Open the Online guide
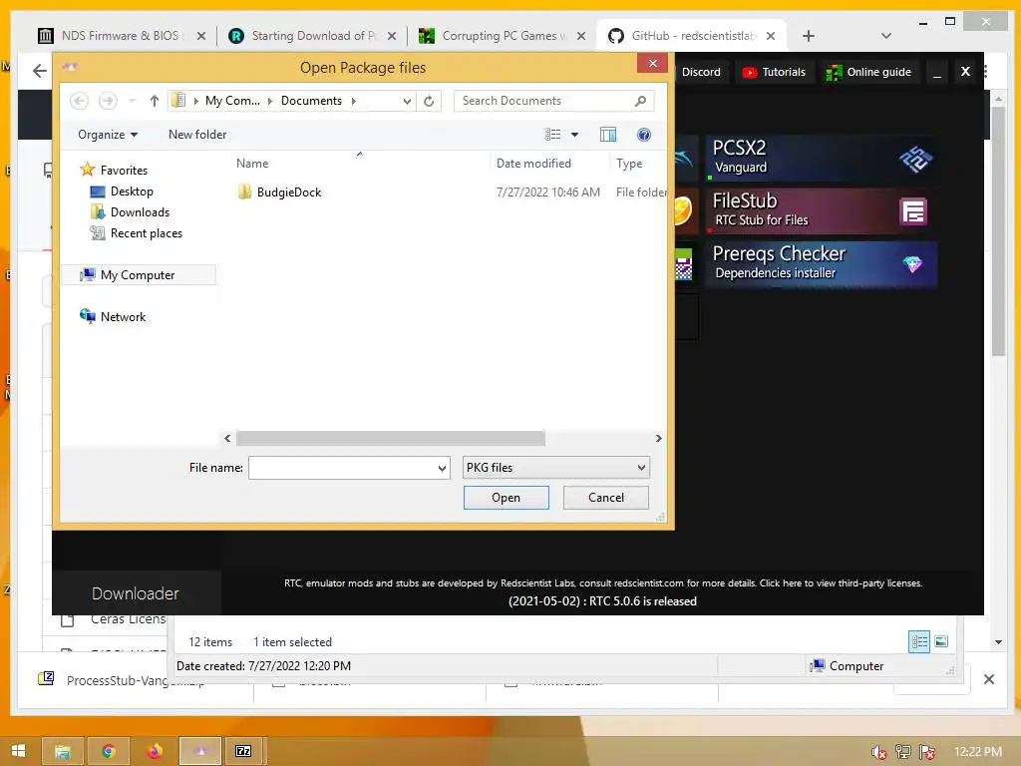The image size is (1021, 766). [869, 72]
